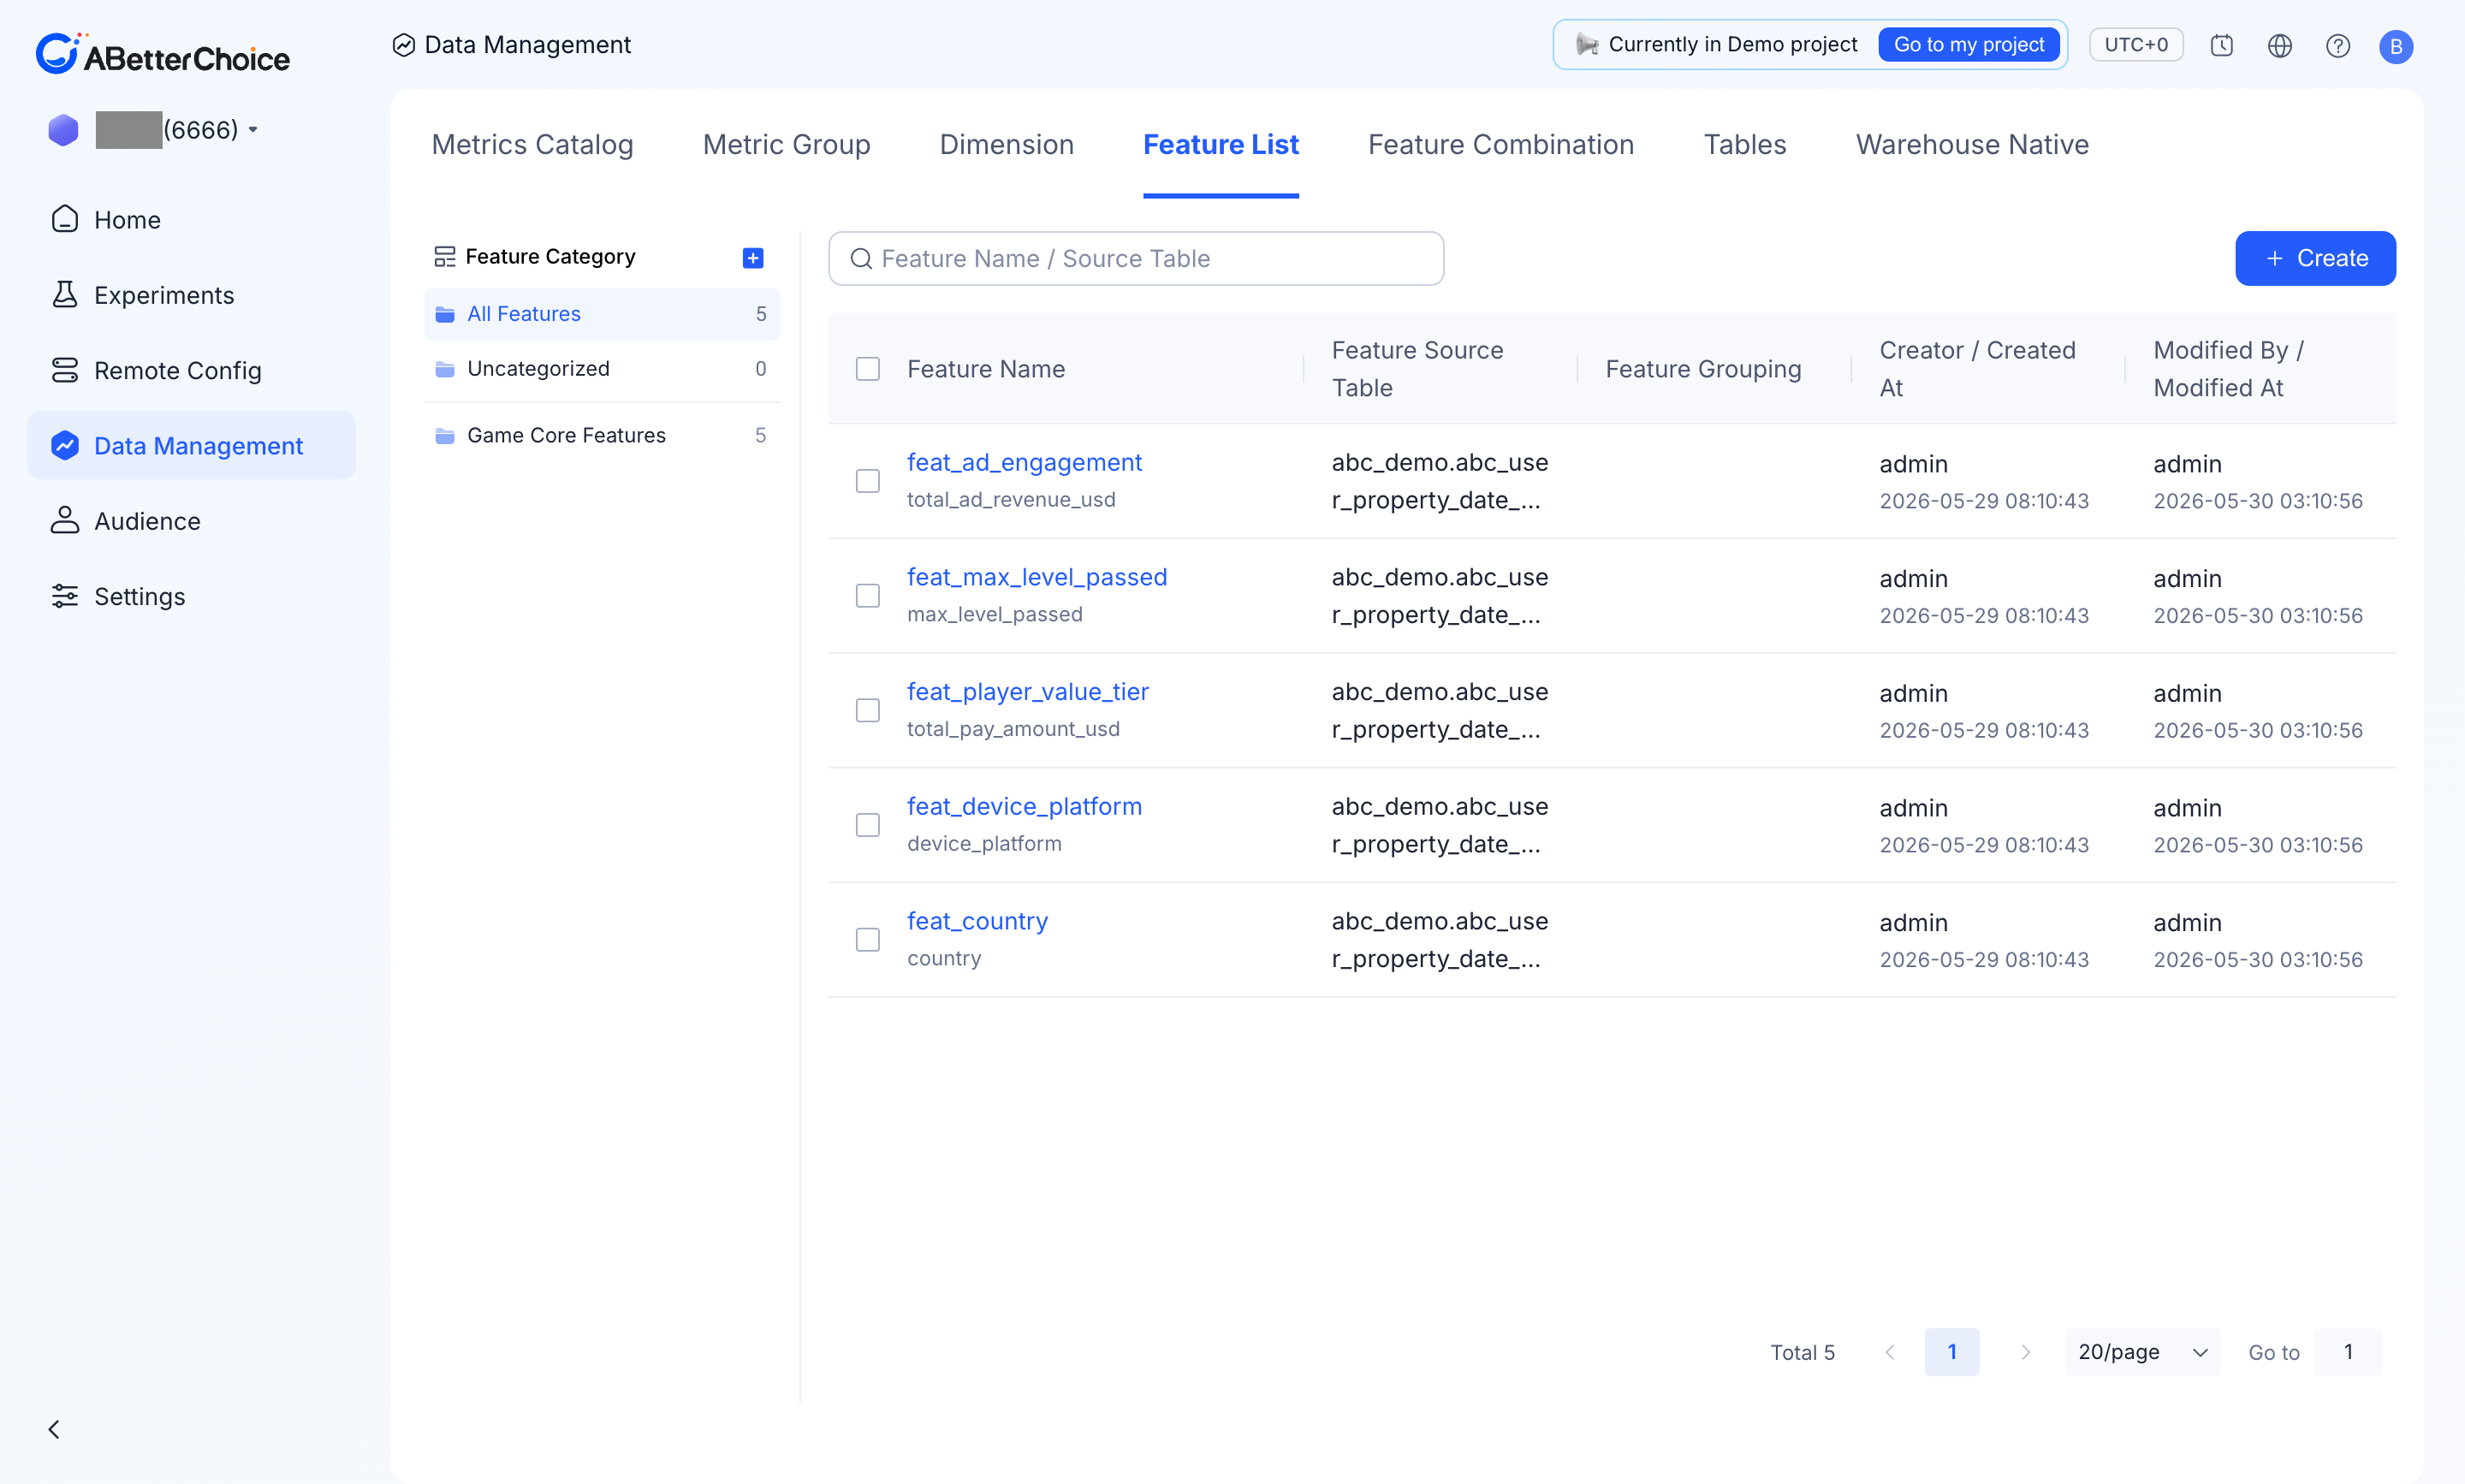Screen dimensions: 2465x1484
Task: Collapse the sidebar with the left chevron
Action: pyautogui.click(x=54, y=1429)
